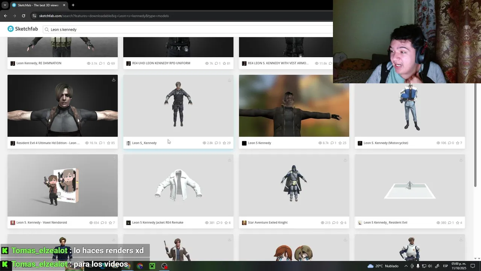Click comments icon on Star Aventure Exiled Knight card
Screen dimensions: 481x271
coord(333,222)
